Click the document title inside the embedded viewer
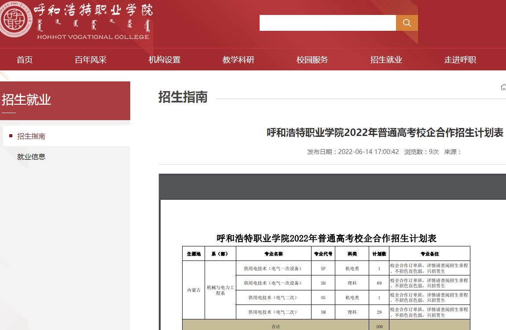Image resolution: width=506 pixels, height=330 pixels. [326, 238]
